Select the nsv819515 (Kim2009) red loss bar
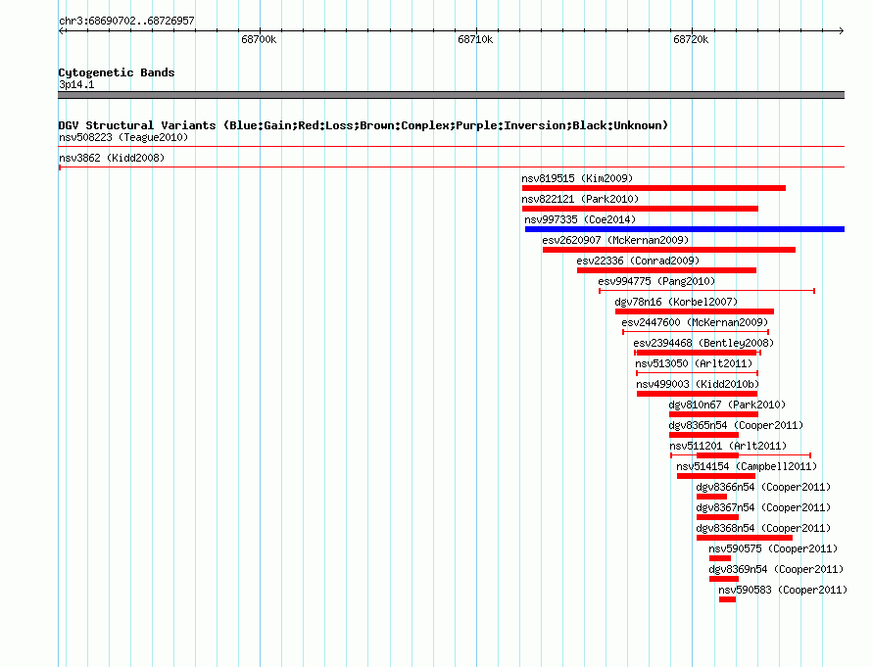Viewport: 872px width, 667px height. 654,188
